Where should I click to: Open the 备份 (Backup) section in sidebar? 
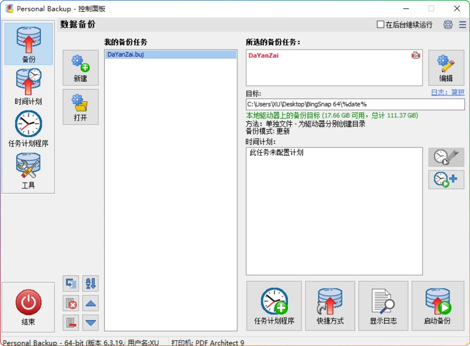[28, 44]
